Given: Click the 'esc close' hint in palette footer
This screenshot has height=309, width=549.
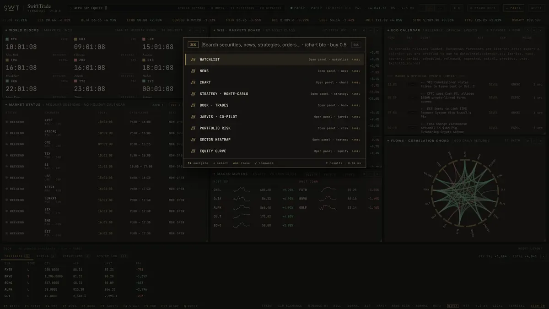Looking at the screenshot, I should [x=242, y=163].
